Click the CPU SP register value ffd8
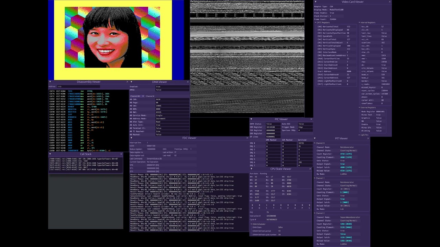 [257, 191]
